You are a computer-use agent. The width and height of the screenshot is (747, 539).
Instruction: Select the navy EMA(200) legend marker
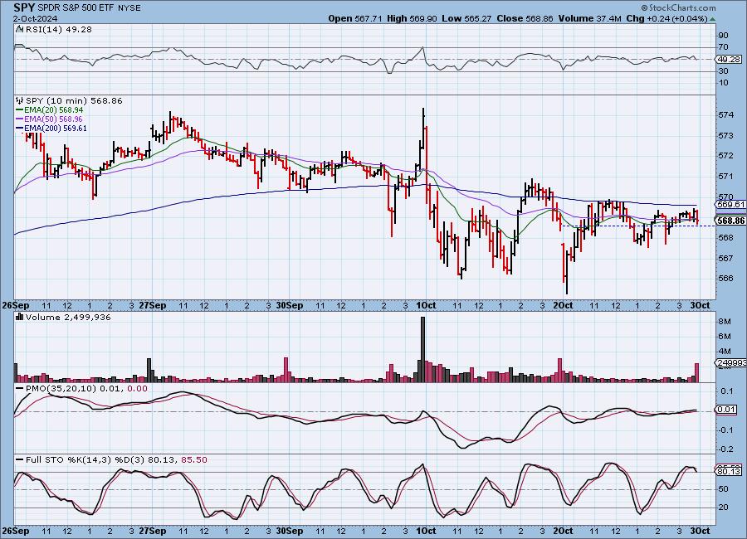click(x=20, y=128)
